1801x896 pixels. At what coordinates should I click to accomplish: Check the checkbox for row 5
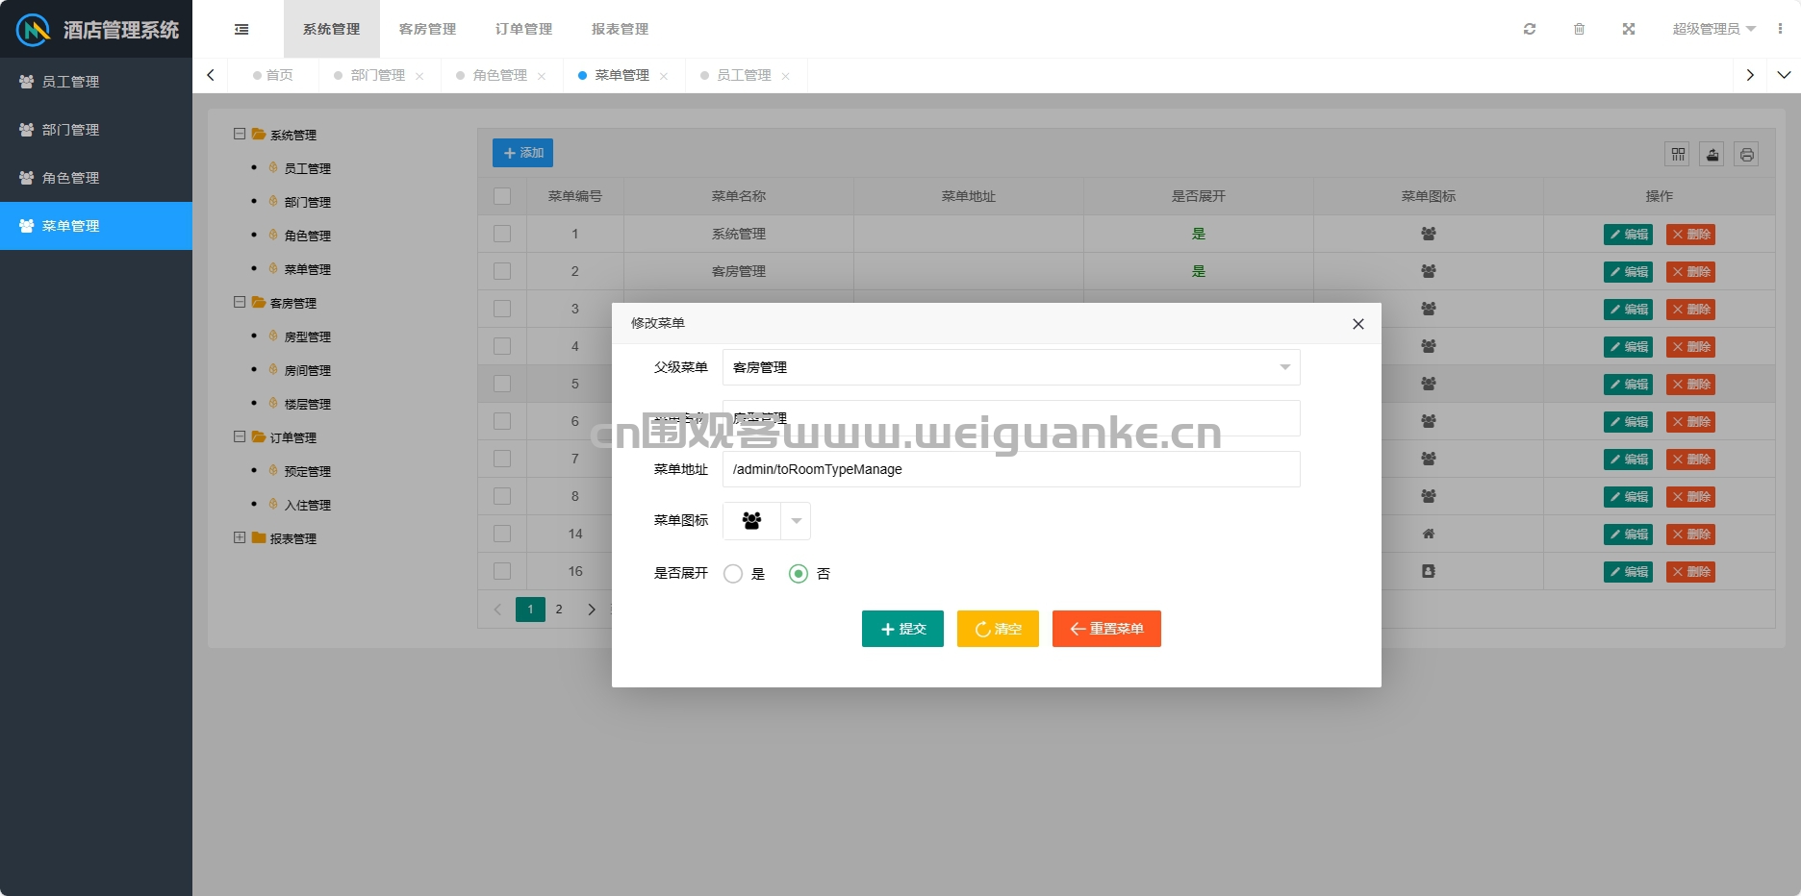(x=502, y=384)
